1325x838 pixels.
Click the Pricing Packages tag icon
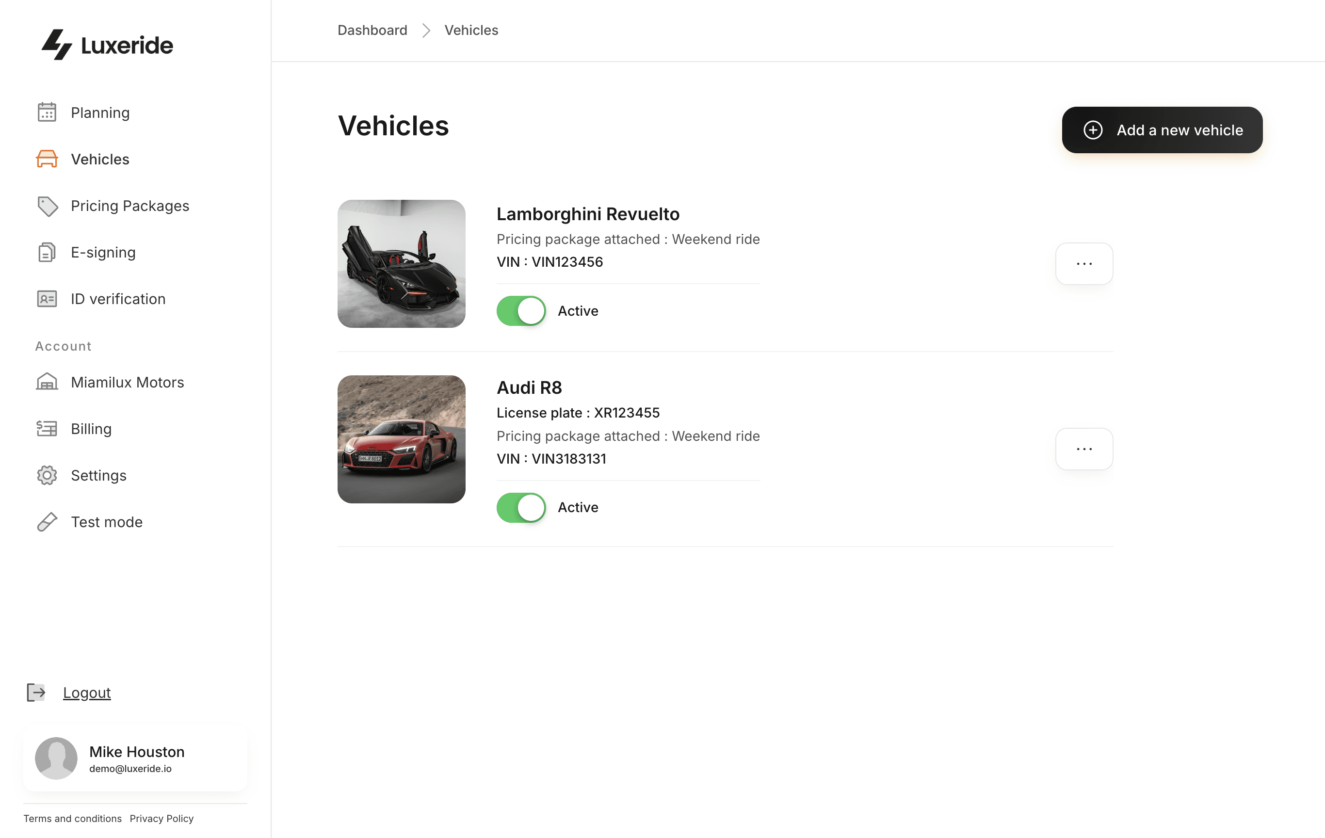48,206
